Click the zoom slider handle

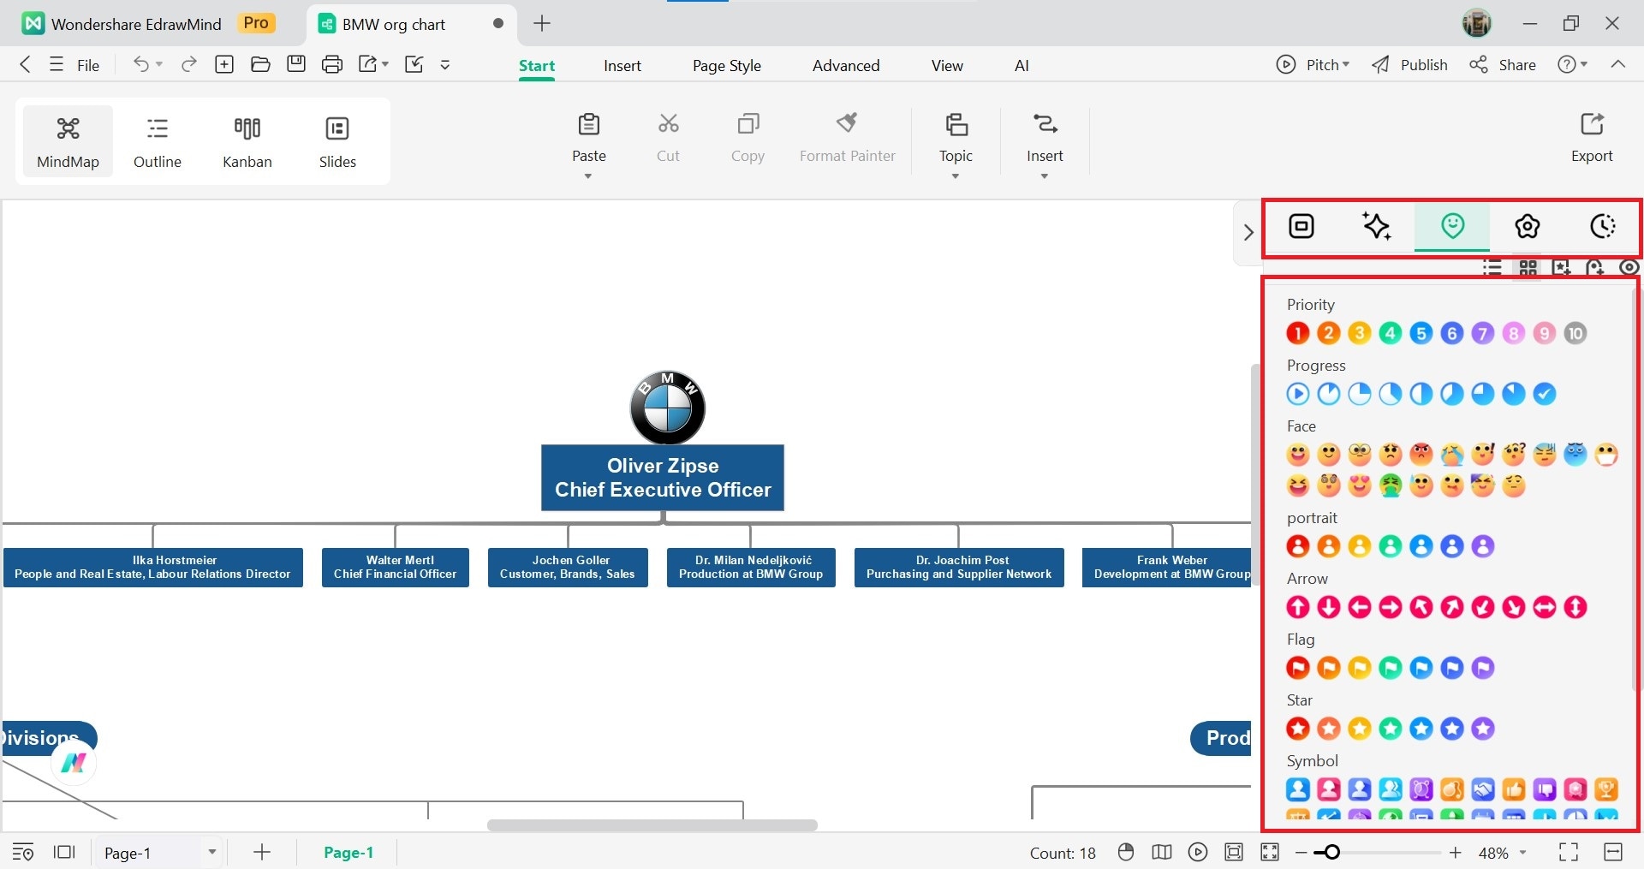[x=1331, y=852]
